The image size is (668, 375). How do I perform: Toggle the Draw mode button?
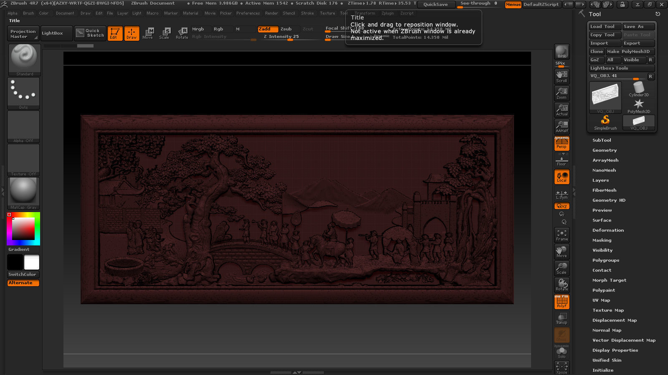(x=132, y=33)
